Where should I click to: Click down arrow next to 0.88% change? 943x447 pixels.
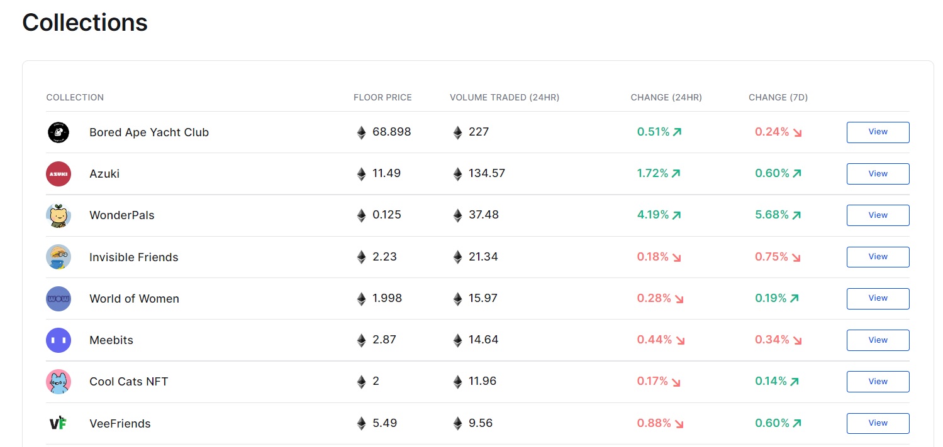tap(679, 424)
